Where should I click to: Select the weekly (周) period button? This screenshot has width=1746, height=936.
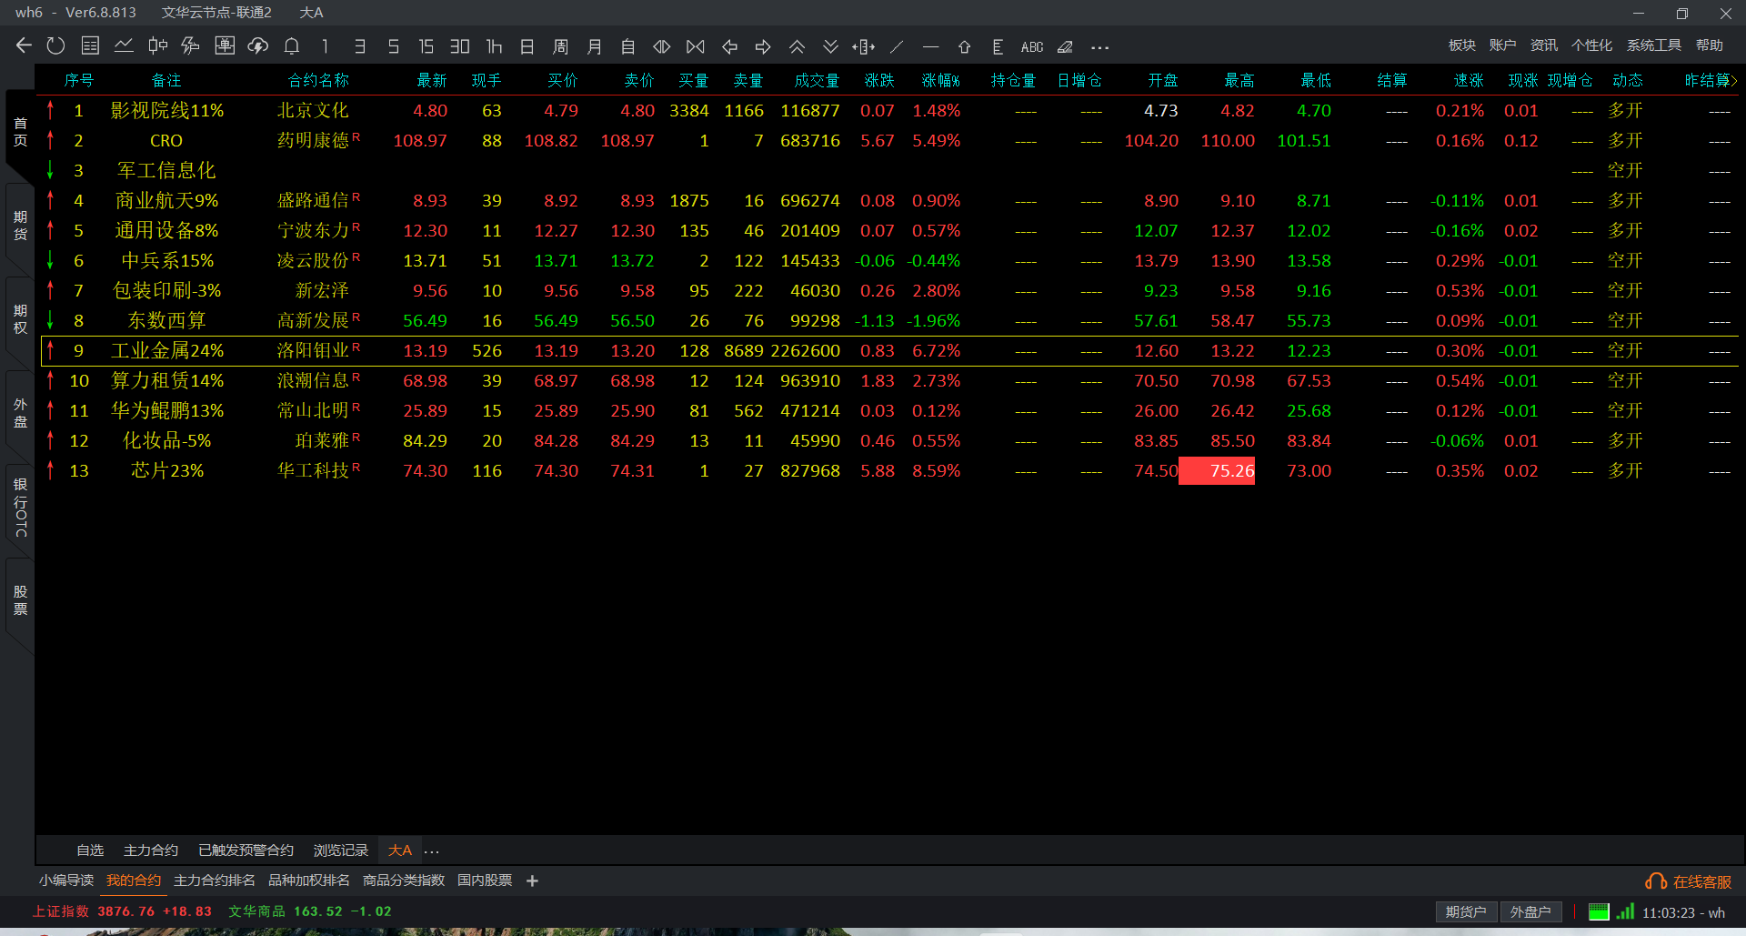click(x=561, y=46)
